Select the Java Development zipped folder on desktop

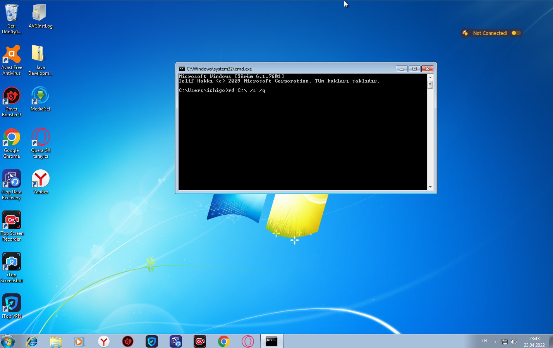coord(40,60)
